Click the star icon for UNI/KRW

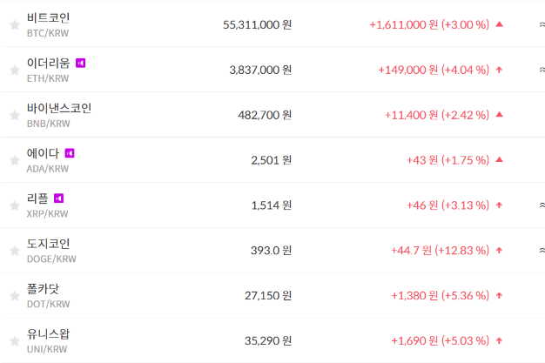tap(14, 341)
